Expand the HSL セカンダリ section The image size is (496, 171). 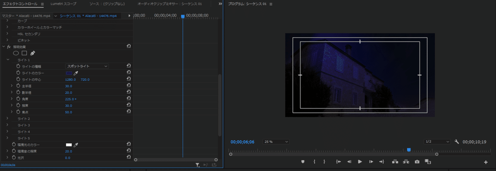pyautogui.click(x=7, y=34)
